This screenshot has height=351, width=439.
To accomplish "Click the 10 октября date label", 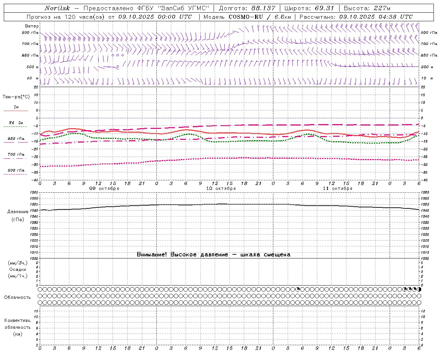I will (x=221, y=189).
